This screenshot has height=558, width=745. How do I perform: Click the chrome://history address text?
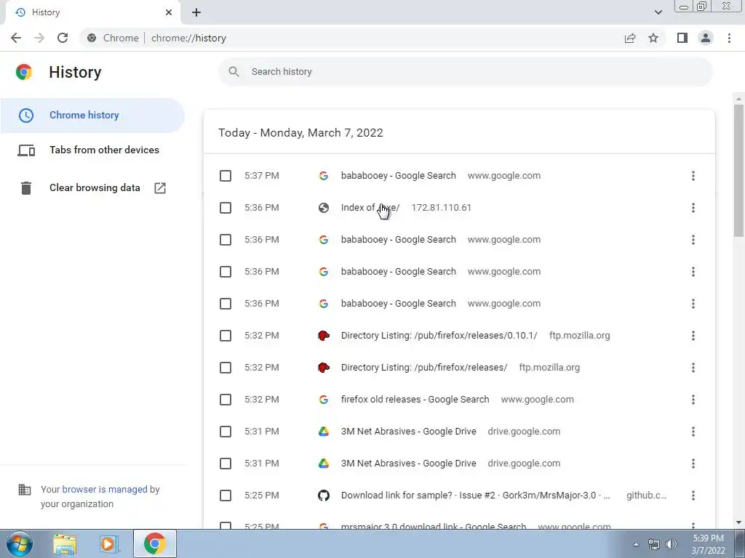pyautogui.click(x=188, y=38)
